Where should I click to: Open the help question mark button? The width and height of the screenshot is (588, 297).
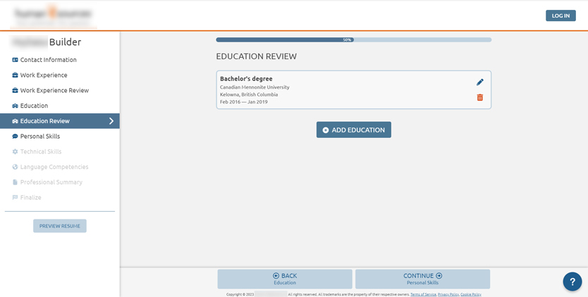tap(572, 282)
